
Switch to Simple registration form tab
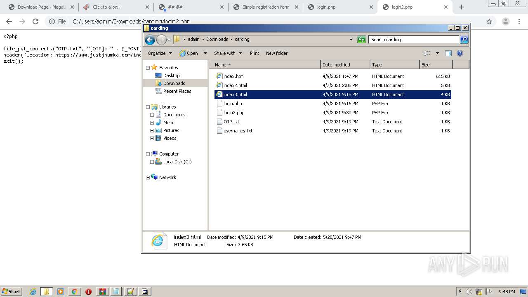(x=266, y=7)
